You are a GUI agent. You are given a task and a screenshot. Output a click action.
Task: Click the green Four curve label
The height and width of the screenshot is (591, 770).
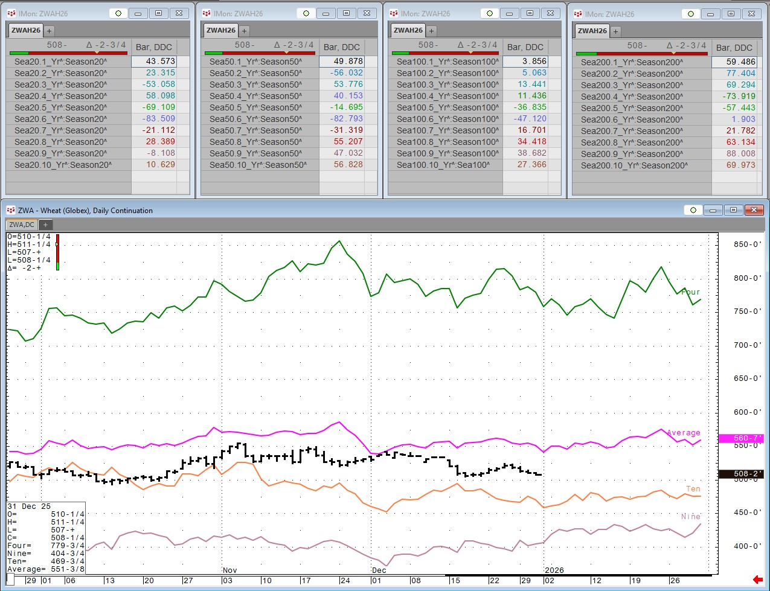pos(690,292)
